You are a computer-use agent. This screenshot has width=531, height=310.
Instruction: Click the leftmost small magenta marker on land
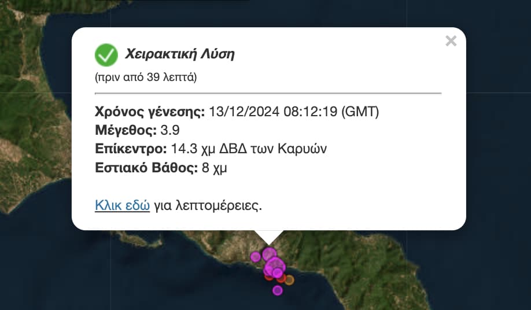pos(256,257)
